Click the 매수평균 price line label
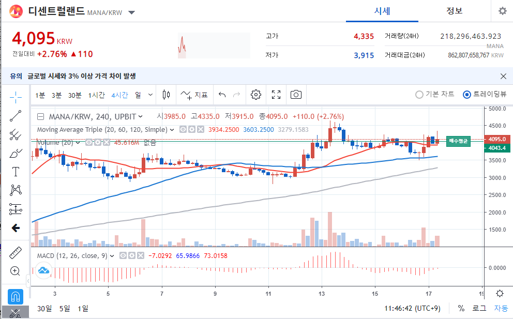Screen dimensions: 513x319 pos(458,141)
